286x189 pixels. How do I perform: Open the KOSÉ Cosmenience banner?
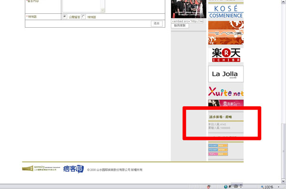tap(226, 11)
